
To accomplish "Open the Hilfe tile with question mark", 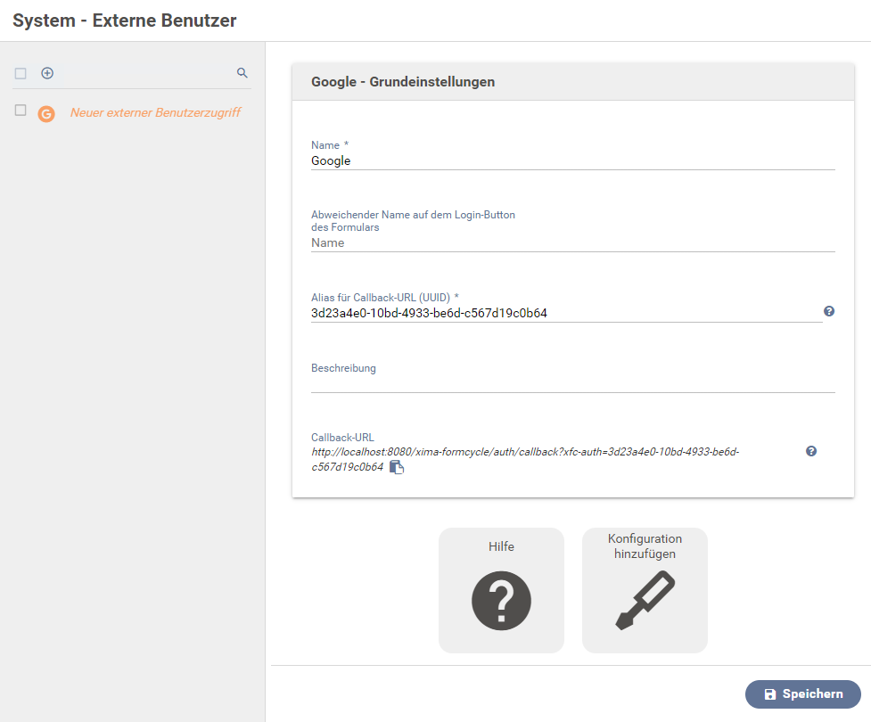I will tap(501, 590).
